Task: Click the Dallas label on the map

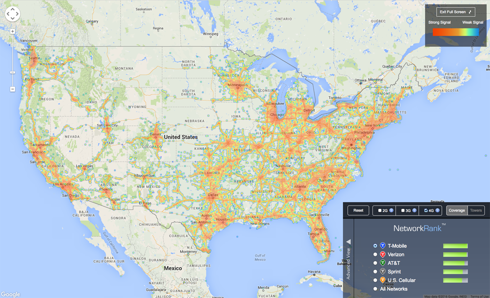Action: click(x=213, y=195)
